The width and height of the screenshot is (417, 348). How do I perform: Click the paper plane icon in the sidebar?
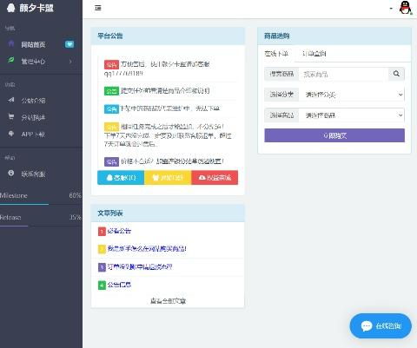pos(11,100)
